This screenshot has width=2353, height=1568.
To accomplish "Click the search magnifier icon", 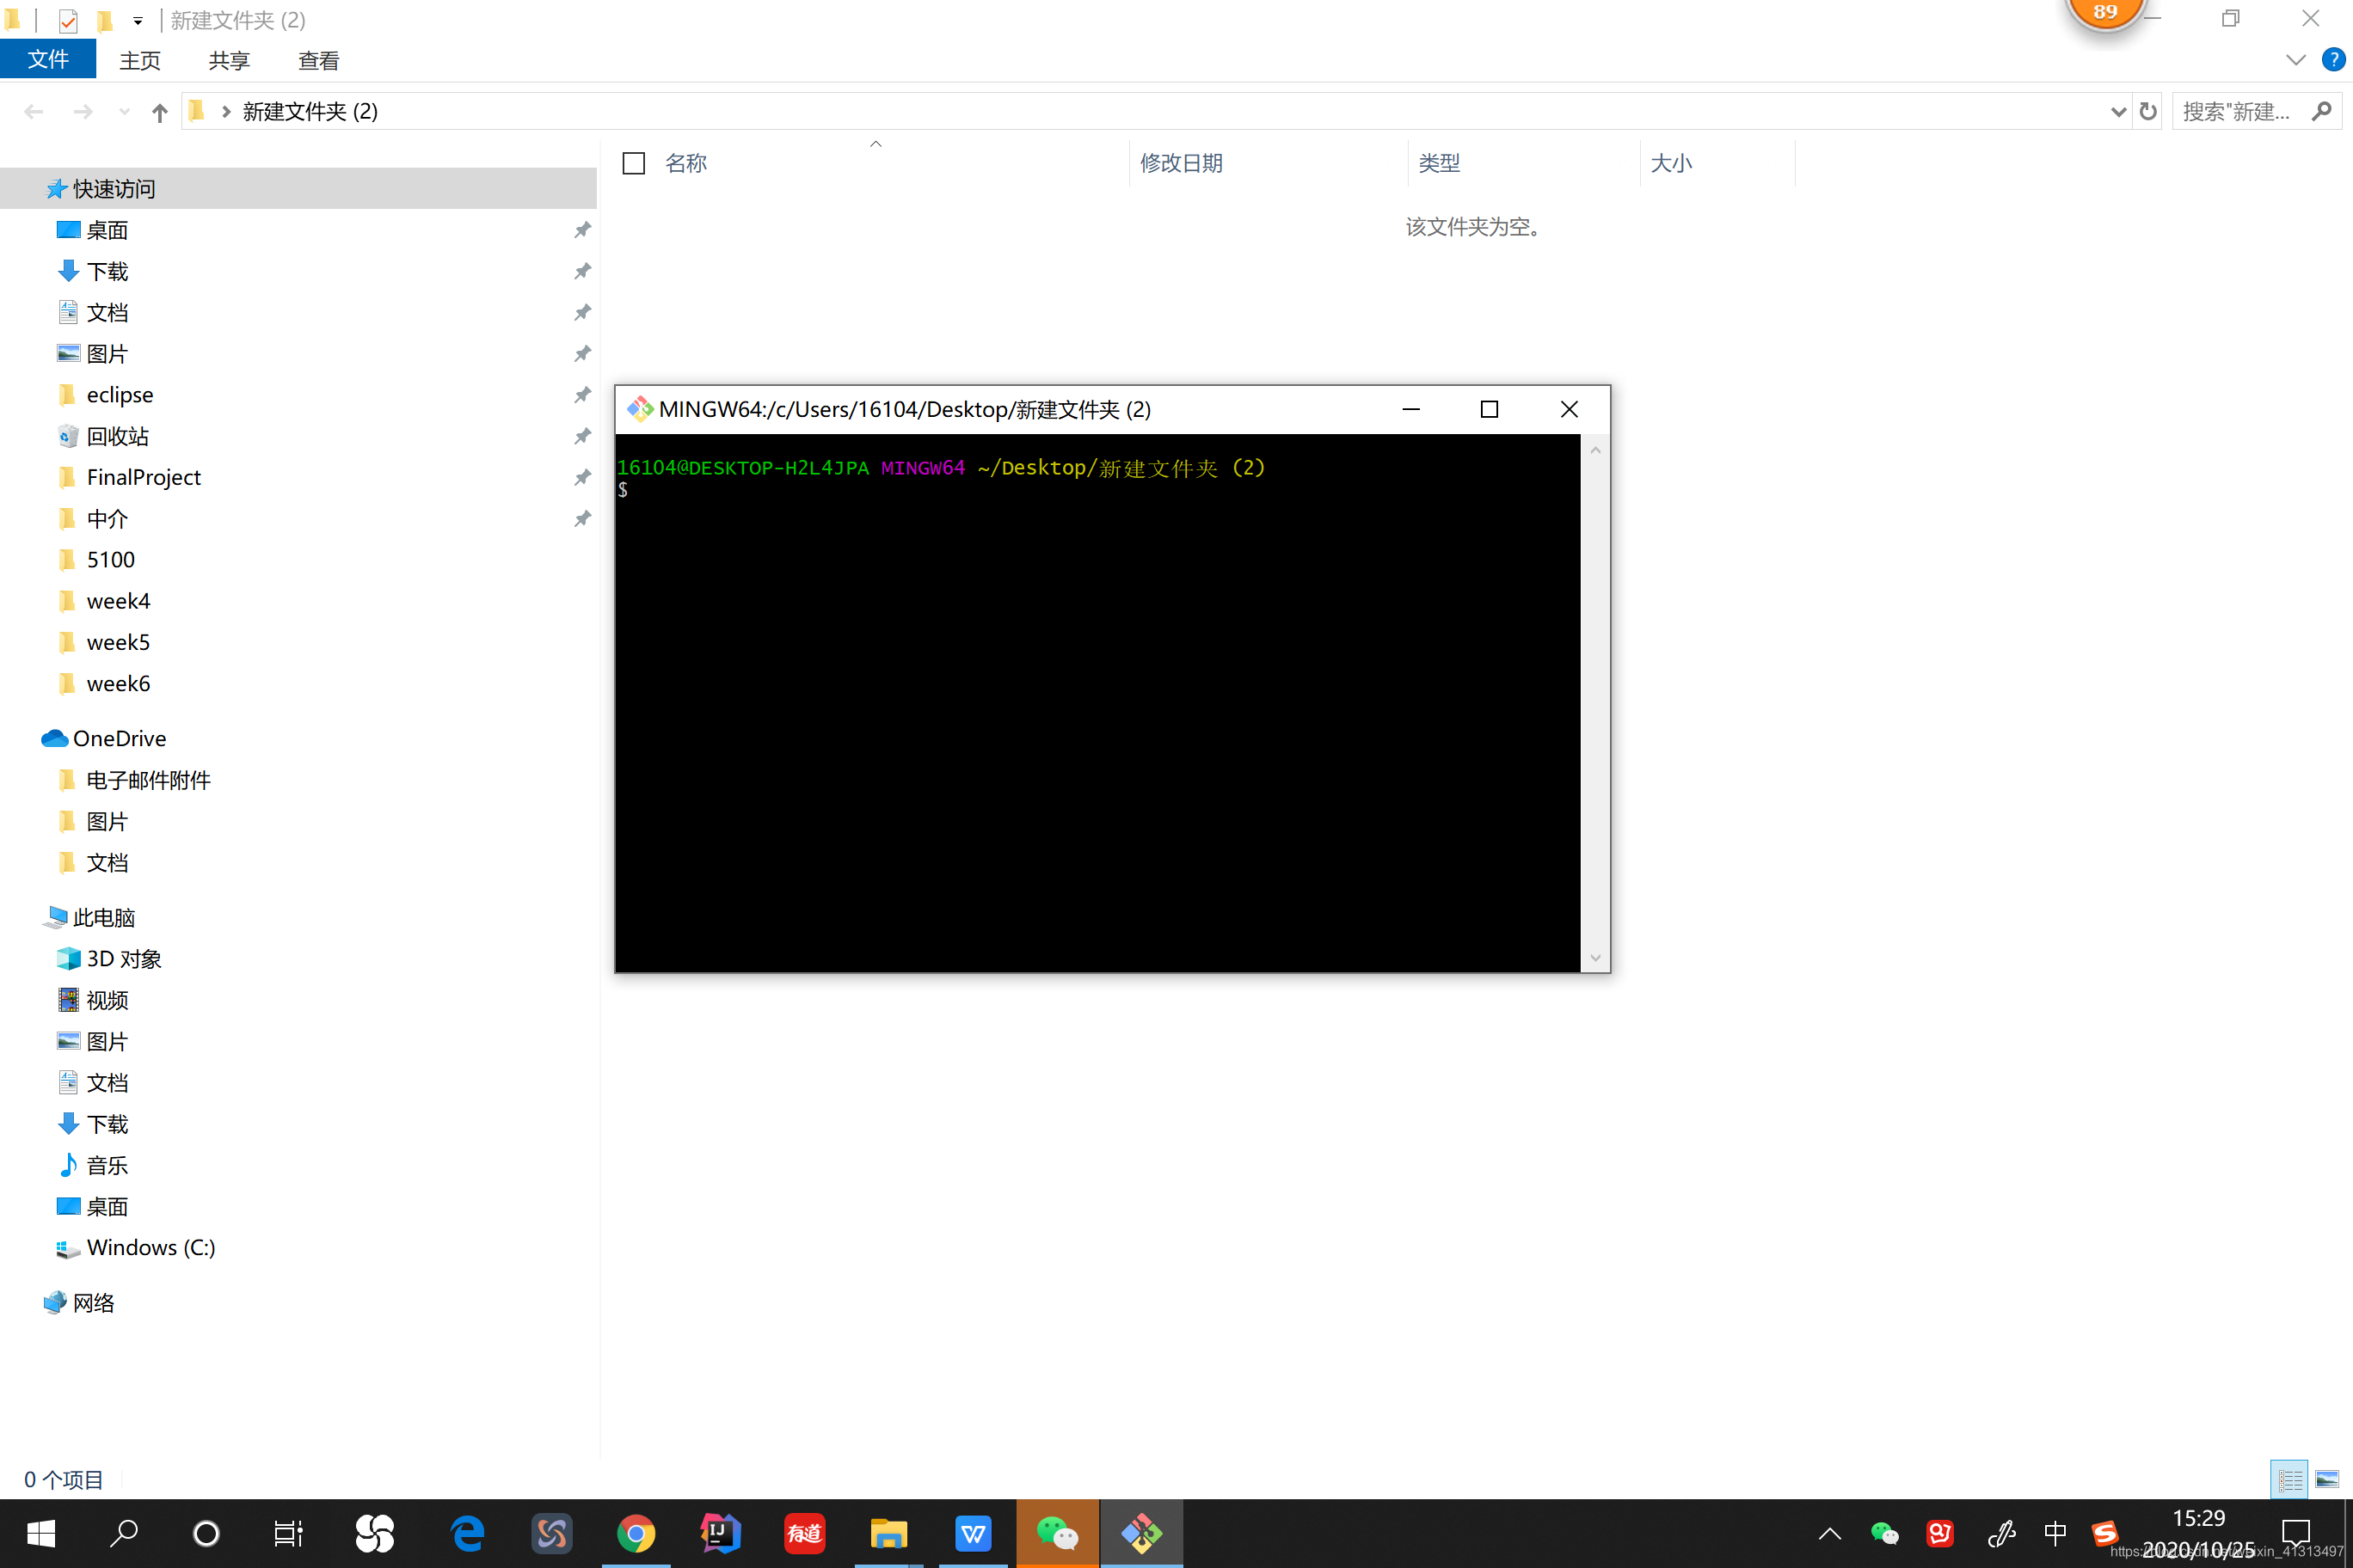I will click(x=2322, y=112).
